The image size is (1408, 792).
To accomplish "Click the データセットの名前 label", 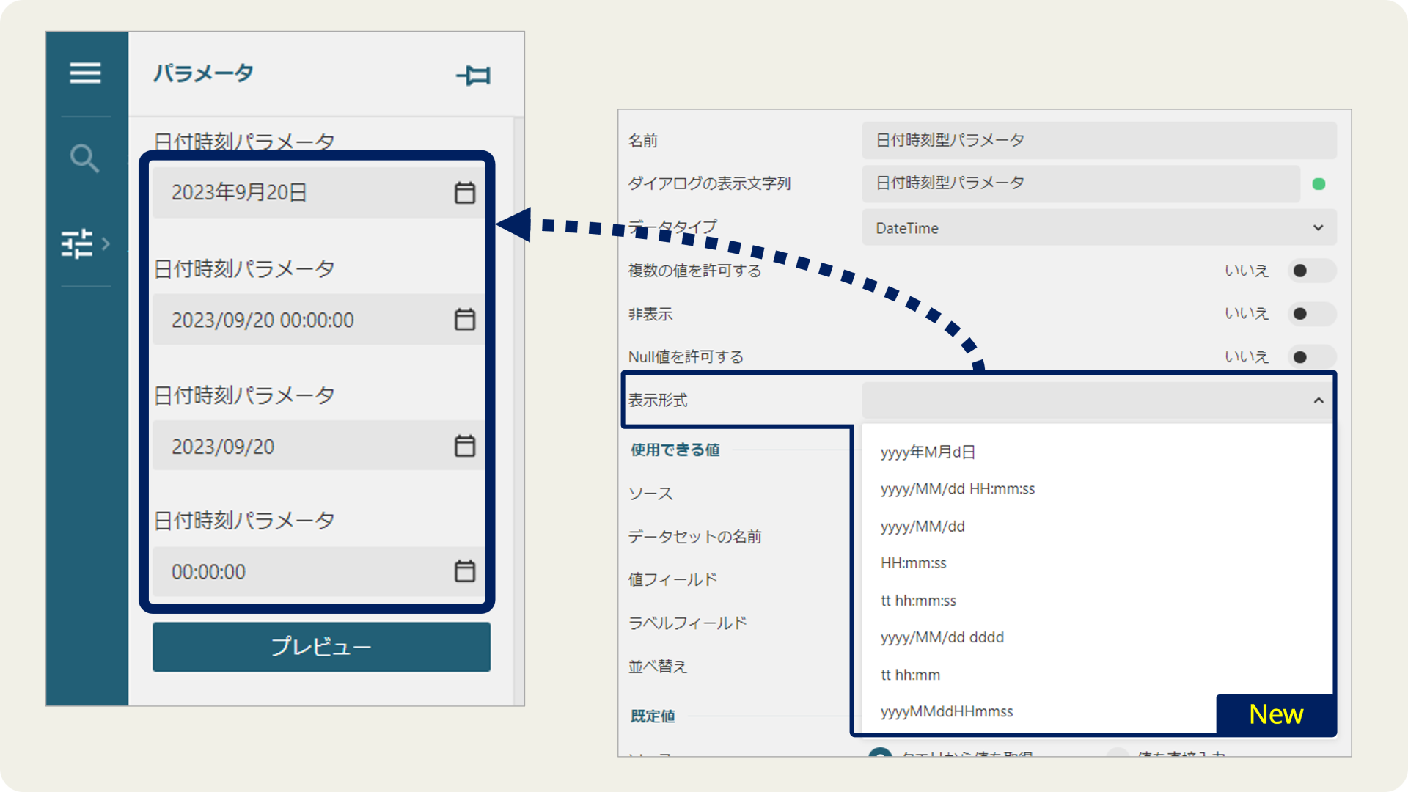I will (694, 537).
